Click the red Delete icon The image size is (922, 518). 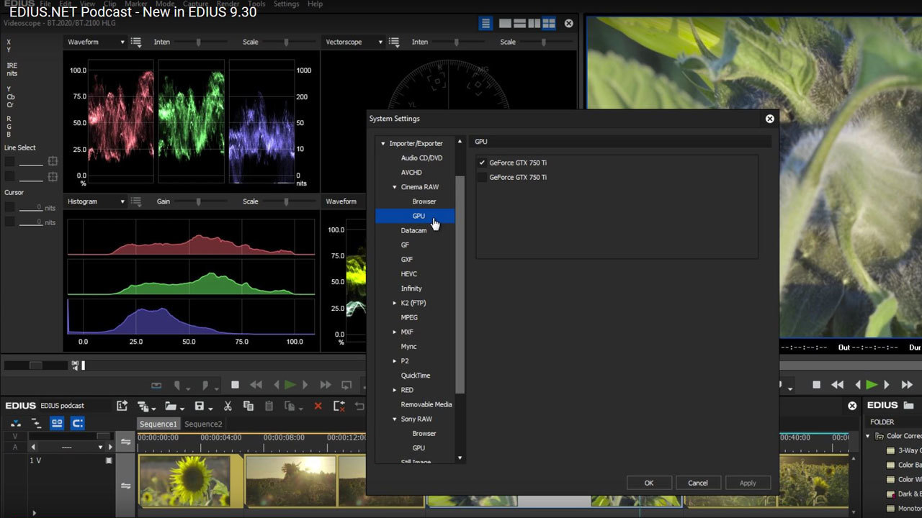pos(318,406)
